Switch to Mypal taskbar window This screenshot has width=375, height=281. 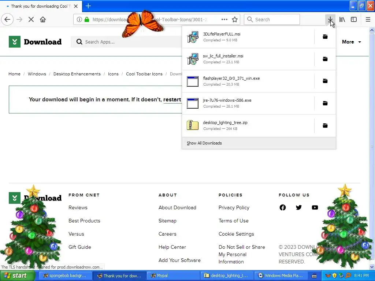coord(173,276)
